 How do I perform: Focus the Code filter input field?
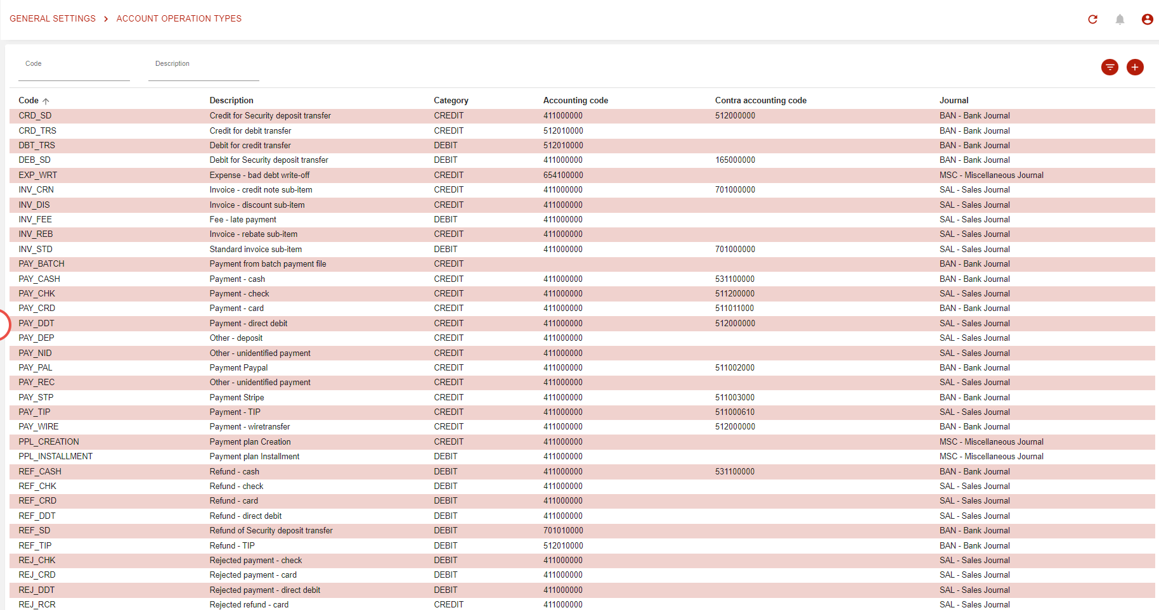coord(74,72)
